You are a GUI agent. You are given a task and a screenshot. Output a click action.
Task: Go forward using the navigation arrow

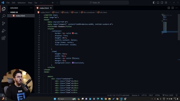57,3
